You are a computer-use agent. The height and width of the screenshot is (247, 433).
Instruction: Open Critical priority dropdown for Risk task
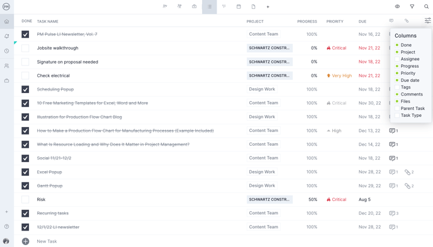(x=337, y=200)
